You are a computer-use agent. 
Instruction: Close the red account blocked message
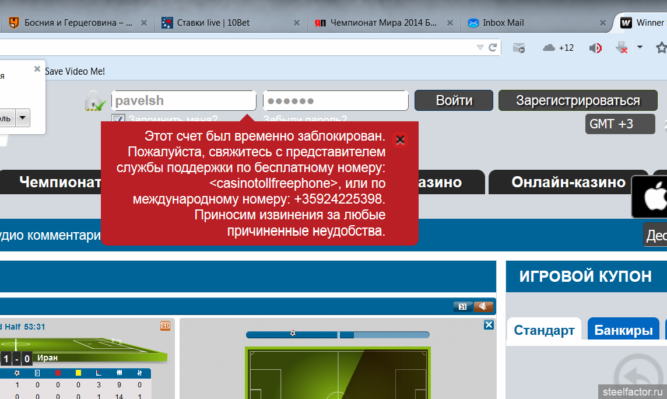(400, 140)
